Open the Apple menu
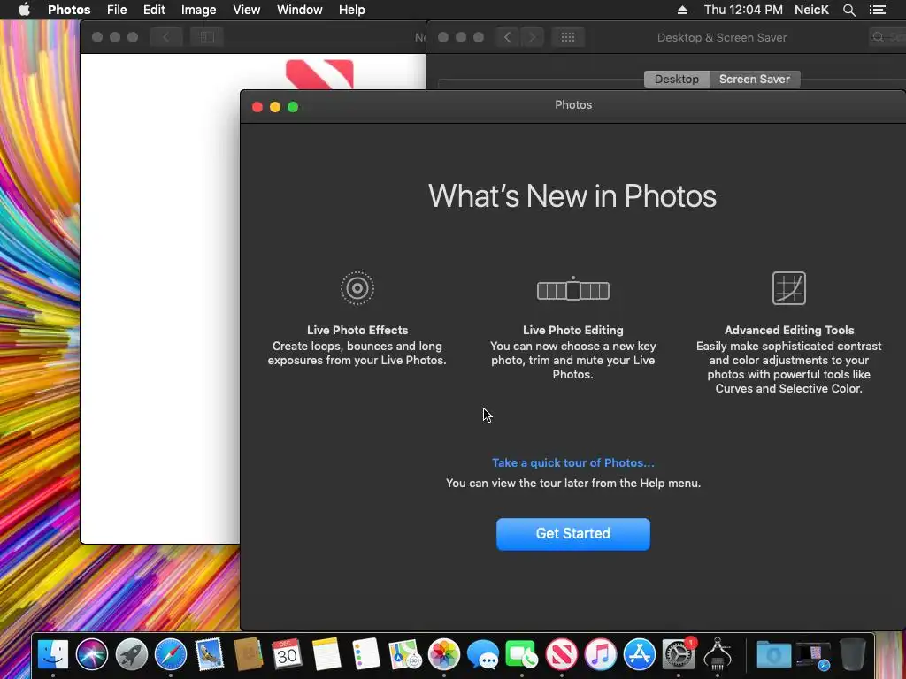The height and width of the screenshot is (679, 906). (x=24, y=10)
